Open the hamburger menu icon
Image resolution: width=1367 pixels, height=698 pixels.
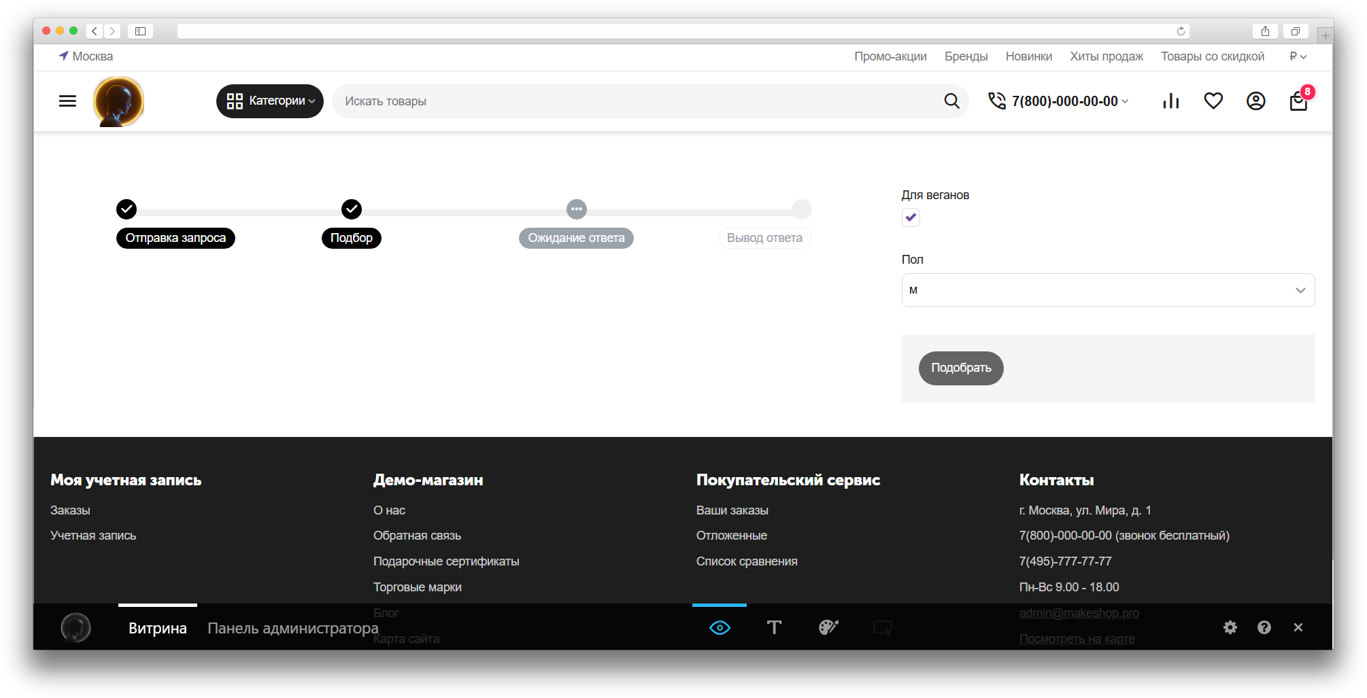tap(67, 101)
